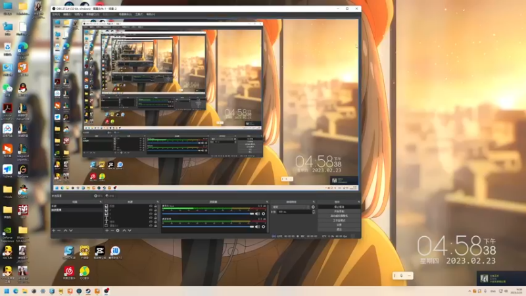Remove selected source with minus icon

(112, 231)
